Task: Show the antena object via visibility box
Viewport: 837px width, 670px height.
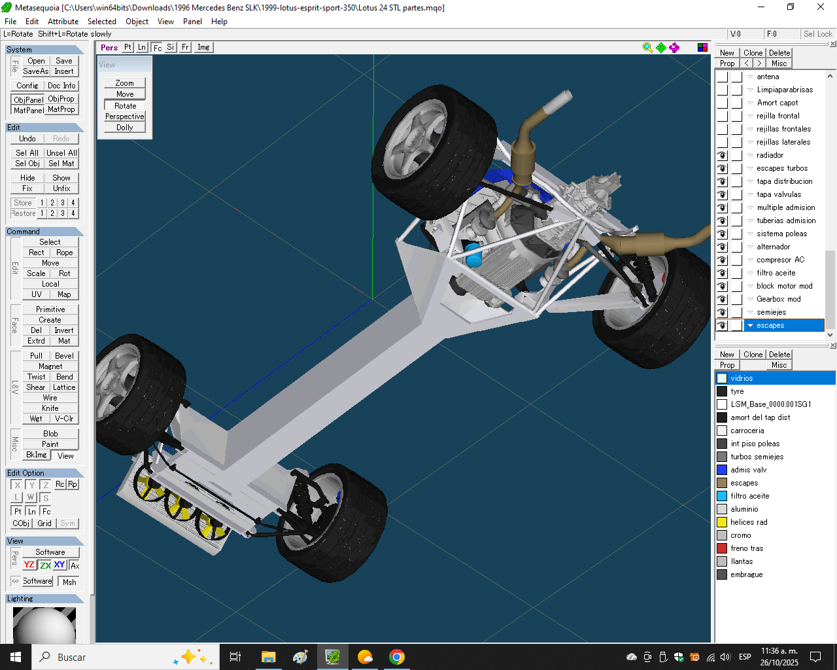Action: click(x=722, y=77)
